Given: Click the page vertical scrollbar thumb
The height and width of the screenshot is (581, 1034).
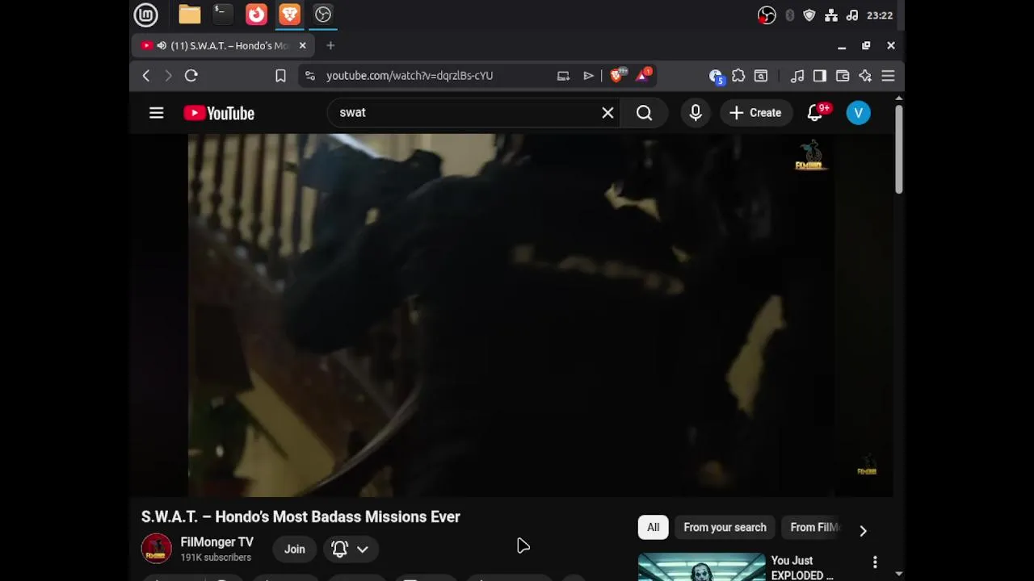Looking at the screenshot, I should pos(899,148).
